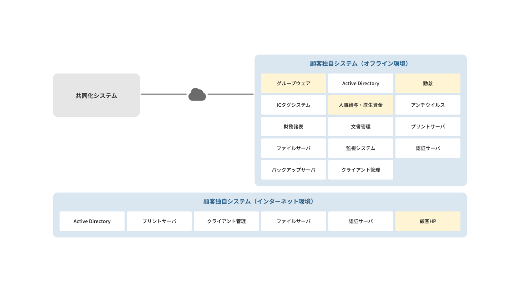The image size is (520, 292).
Task: Click プリントサーバ in the オフライン環境 panel
Action: 428,127
